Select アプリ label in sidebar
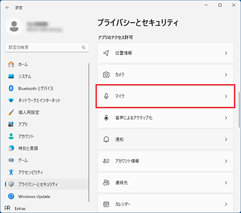The width and height of the screenshot is (241, 213). point(23,124)
